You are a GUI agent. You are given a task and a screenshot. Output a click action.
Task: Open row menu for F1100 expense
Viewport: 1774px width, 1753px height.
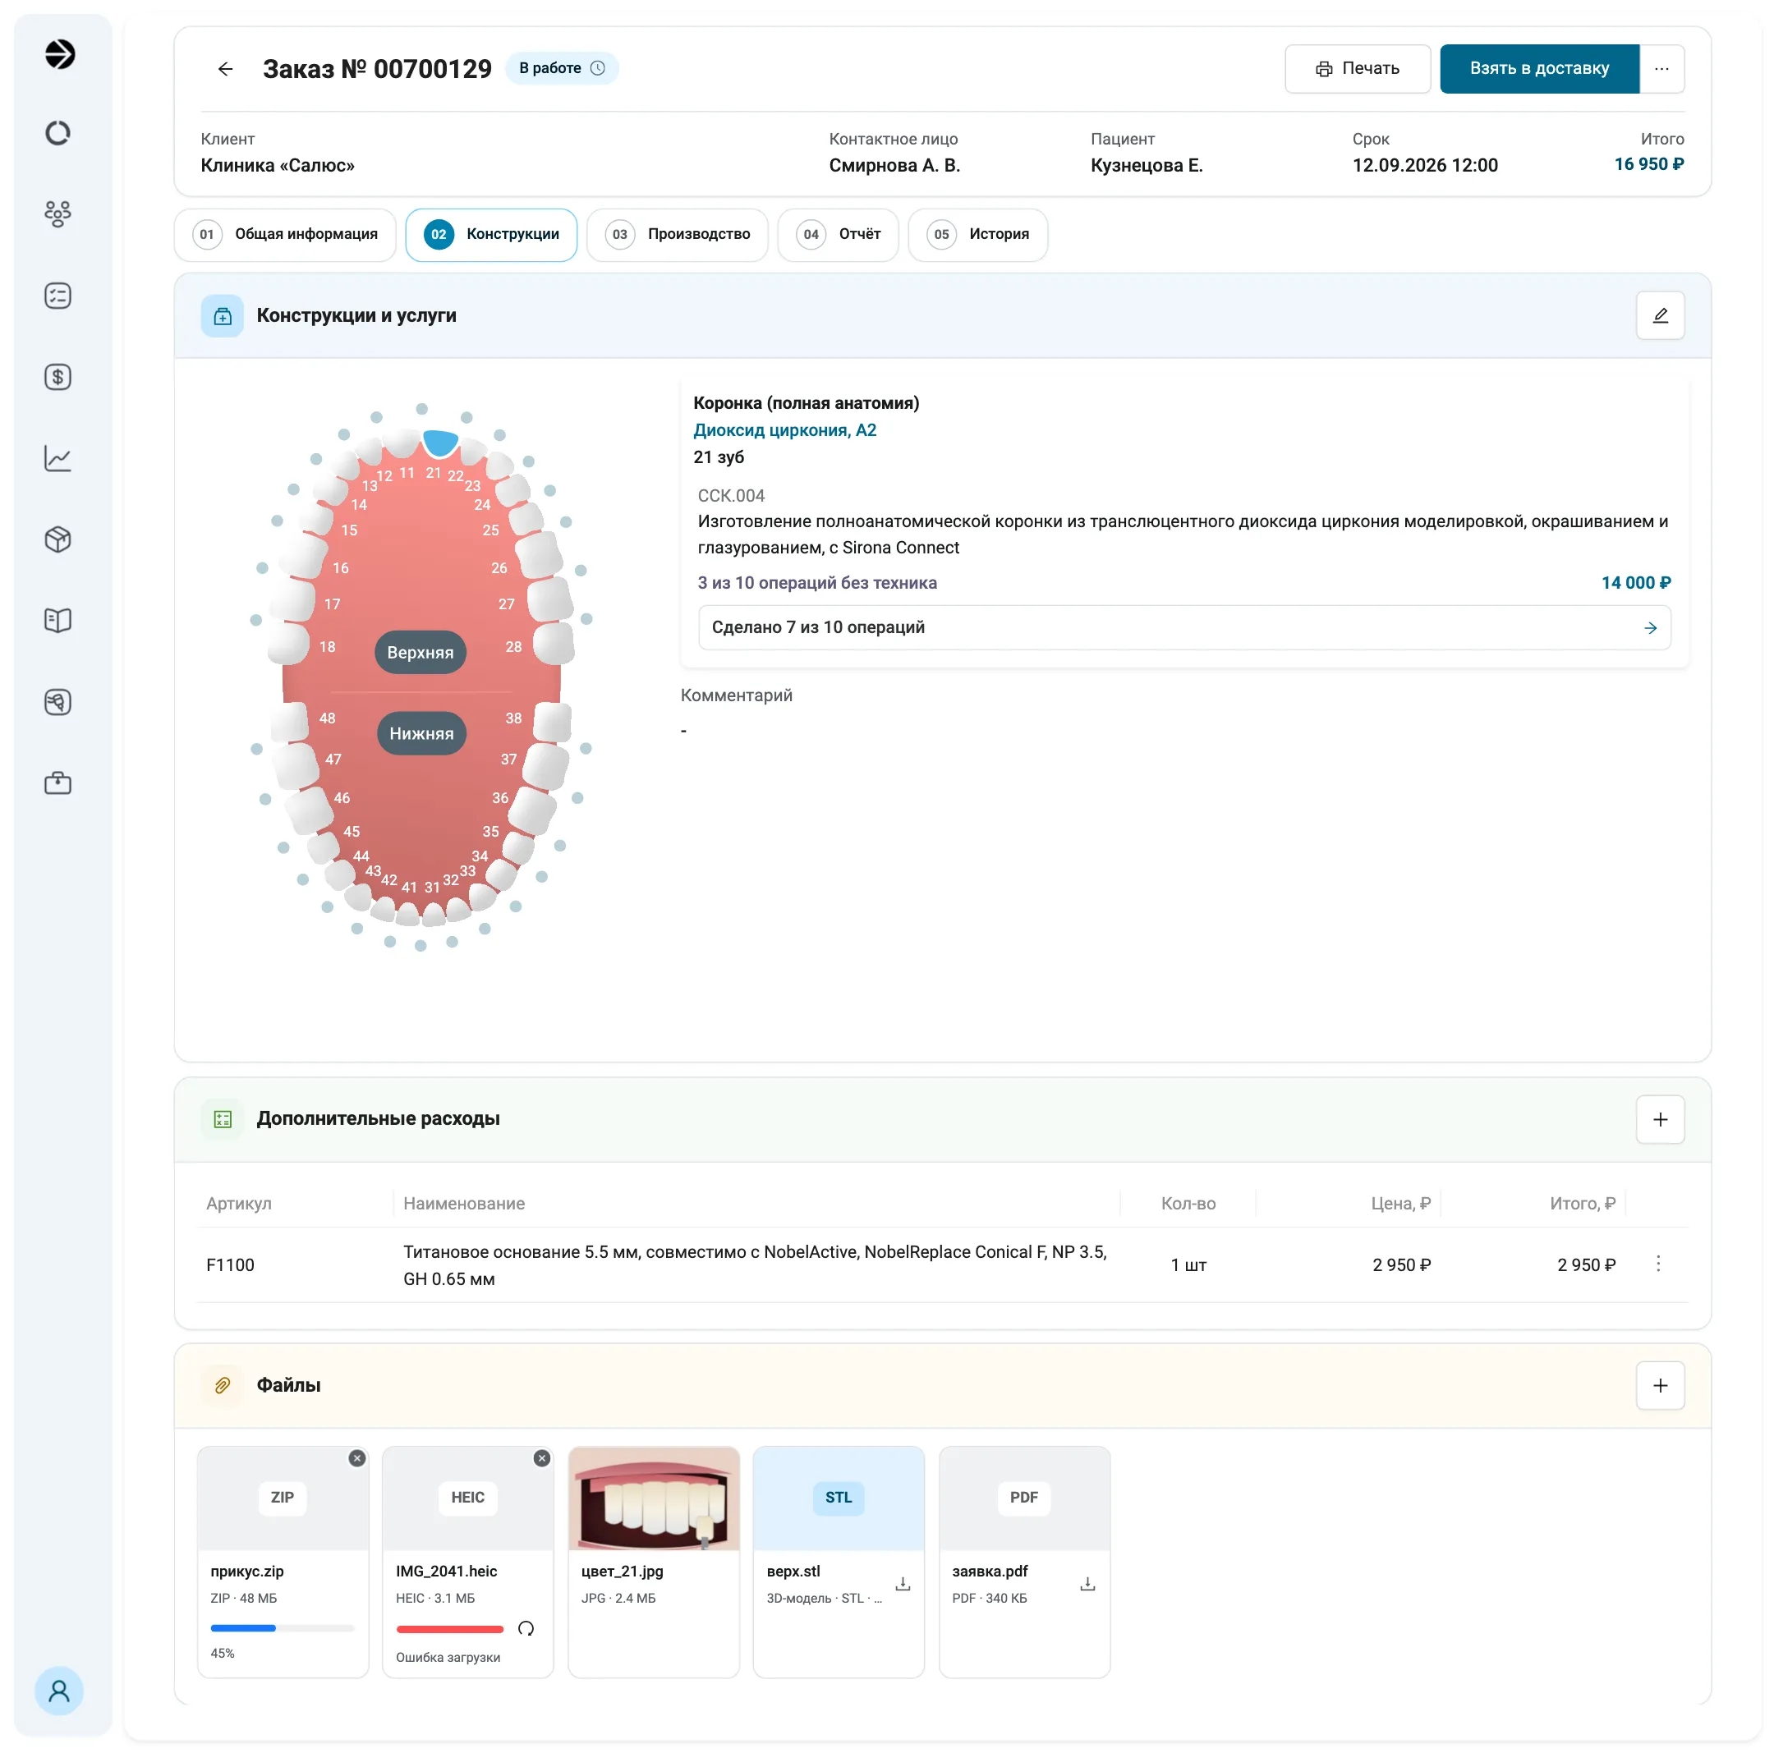[x=1657, y=1264]
